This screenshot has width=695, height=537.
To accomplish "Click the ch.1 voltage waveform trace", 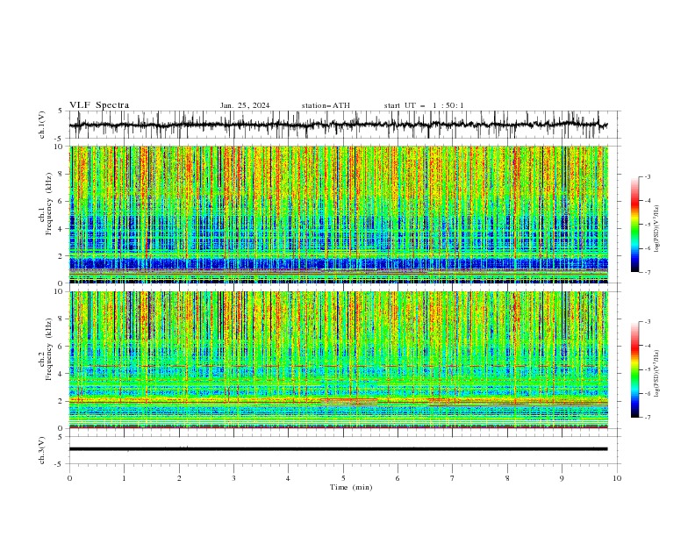I will (x=339, y=125).
